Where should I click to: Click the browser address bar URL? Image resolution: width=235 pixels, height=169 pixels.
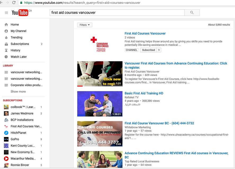[82, 3]
